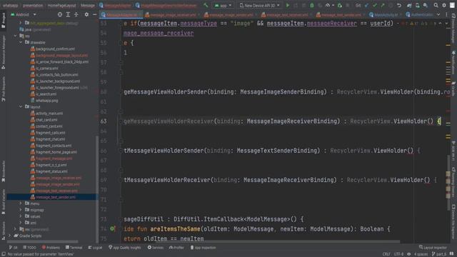Image resolution: width=457 pixels, height=257 pixels.
Task: Click Git push arrow icon
Action: pos(383,5)
